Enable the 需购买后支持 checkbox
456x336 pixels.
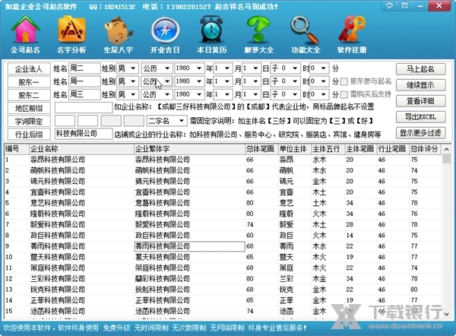pyautogui.click(x=344, y=95)
